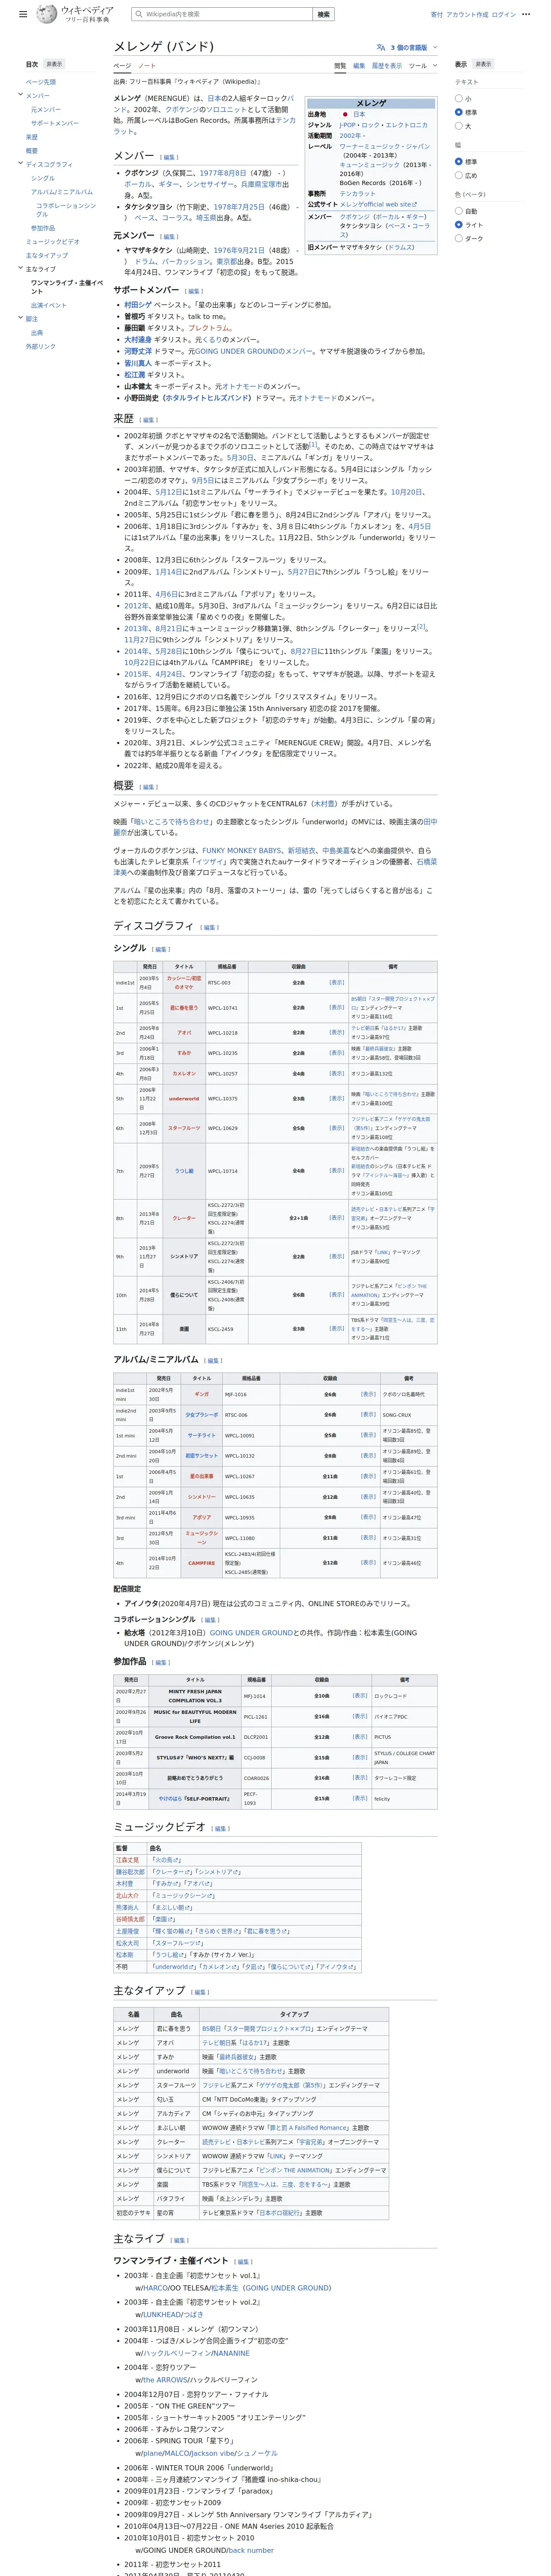
Task: Click the Japan flag icon in infobox
Action: point(345,114)
